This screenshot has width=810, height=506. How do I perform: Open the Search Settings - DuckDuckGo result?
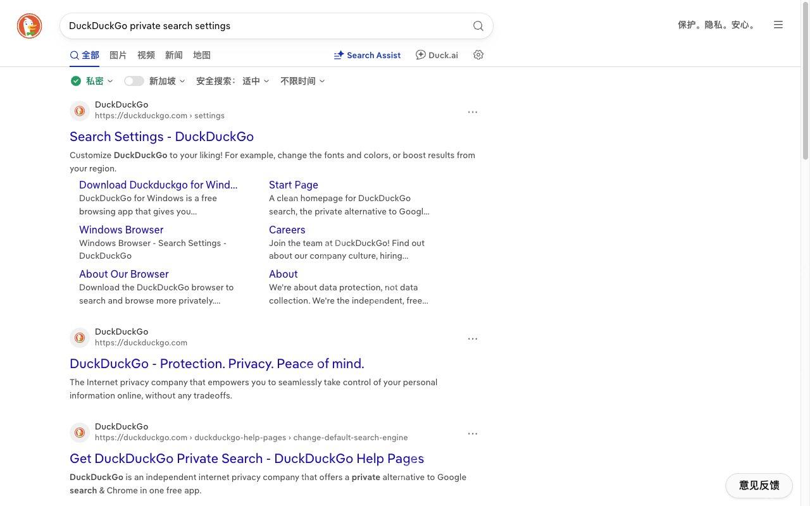tap(161, 137)
